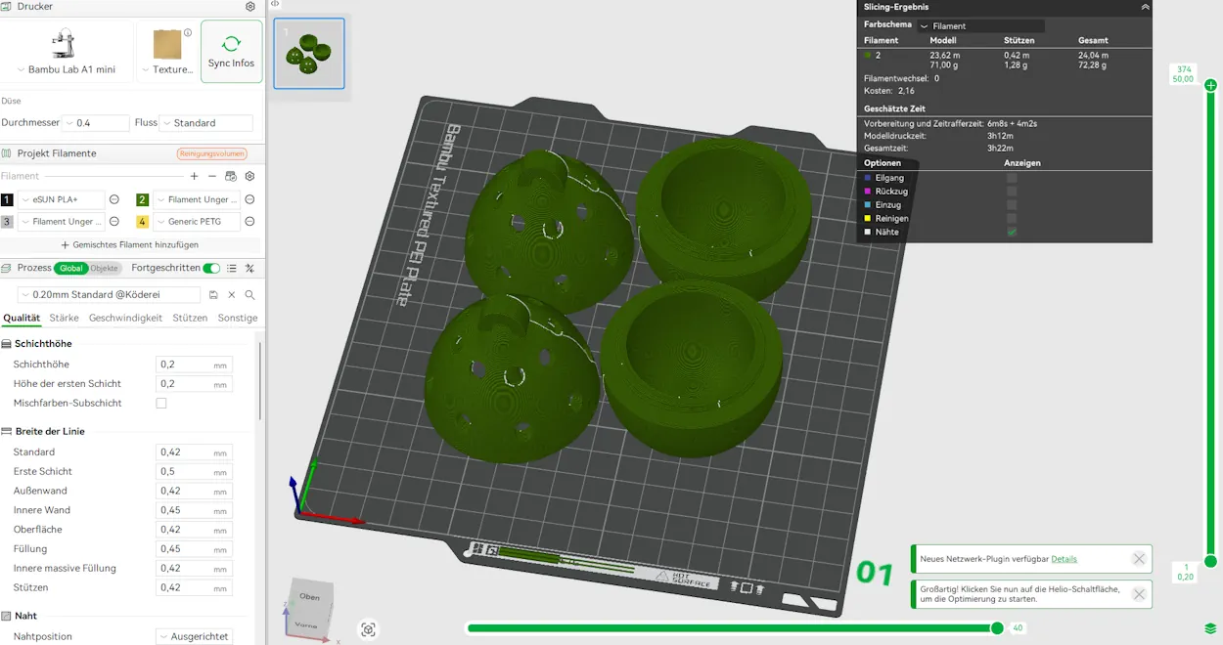Click Gemischtes Filament hinzufügen

pos(130,244)
